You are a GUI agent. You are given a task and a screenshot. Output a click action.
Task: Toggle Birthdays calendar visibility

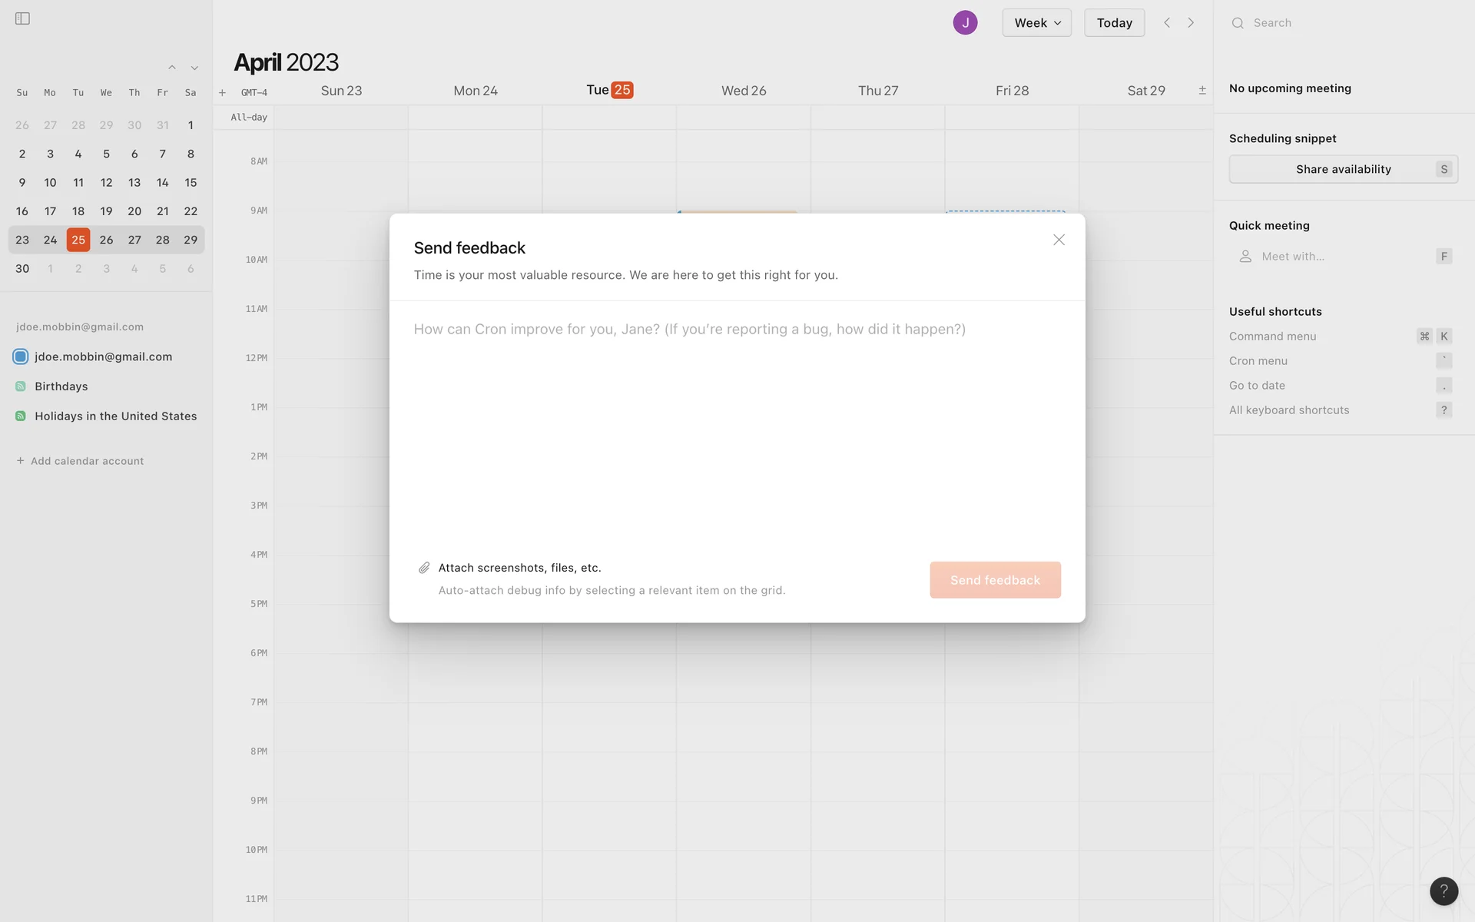(21, 386)
